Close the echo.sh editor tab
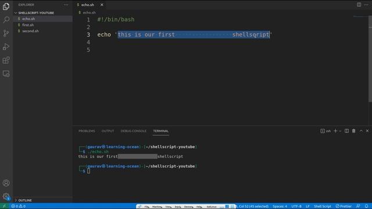This screenshot has width=372, height=209. (x=102, y=5)
